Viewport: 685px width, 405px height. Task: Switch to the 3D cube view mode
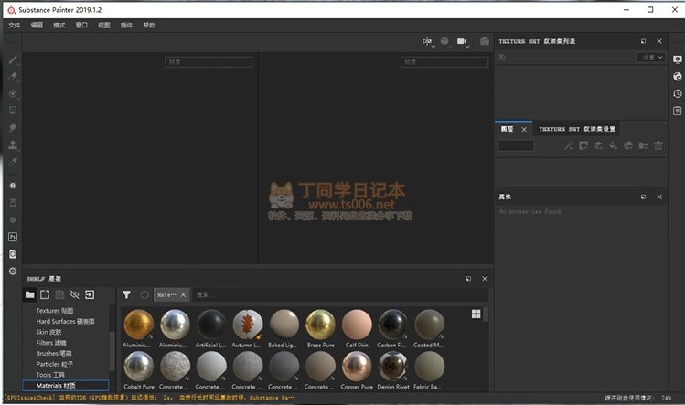pyautogui.click(x=444, y=42)
